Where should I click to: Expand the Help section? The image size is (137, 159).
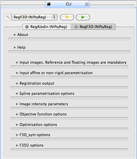click(x=15, y=48)
